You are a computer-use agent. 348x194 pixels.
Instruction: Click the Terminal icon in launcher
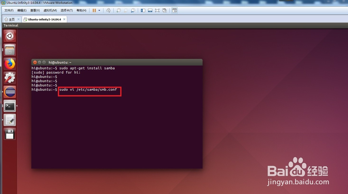click(10, 106)
